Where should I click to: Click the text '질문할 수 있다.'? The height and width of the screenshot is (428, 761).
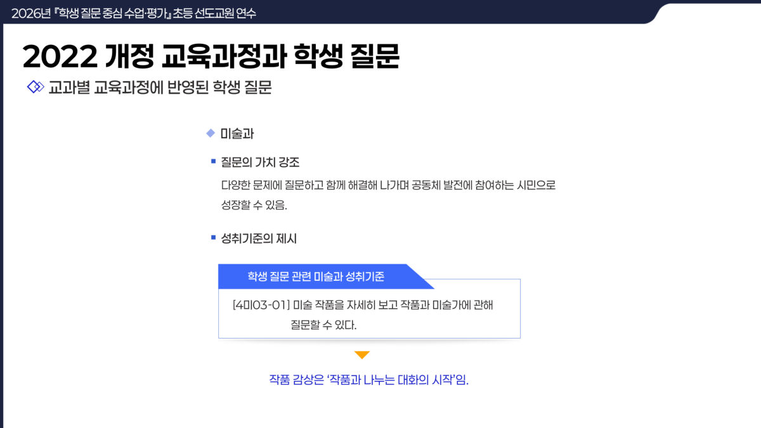tap(323, 326)
